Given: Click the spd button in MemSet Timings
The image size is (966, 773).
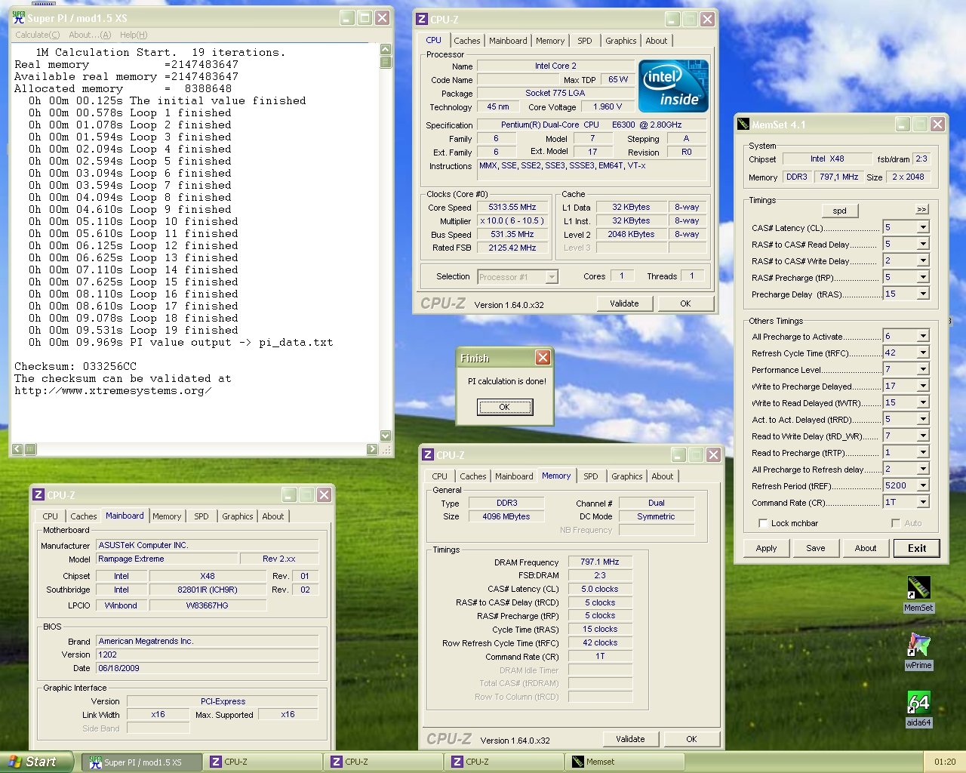Looking at the screenshot, I should [840, 211].
